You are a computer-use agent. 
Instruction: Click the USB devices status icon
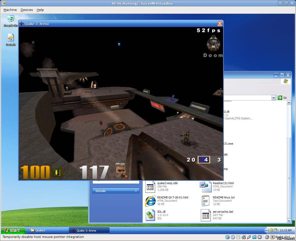pos(249,237)
